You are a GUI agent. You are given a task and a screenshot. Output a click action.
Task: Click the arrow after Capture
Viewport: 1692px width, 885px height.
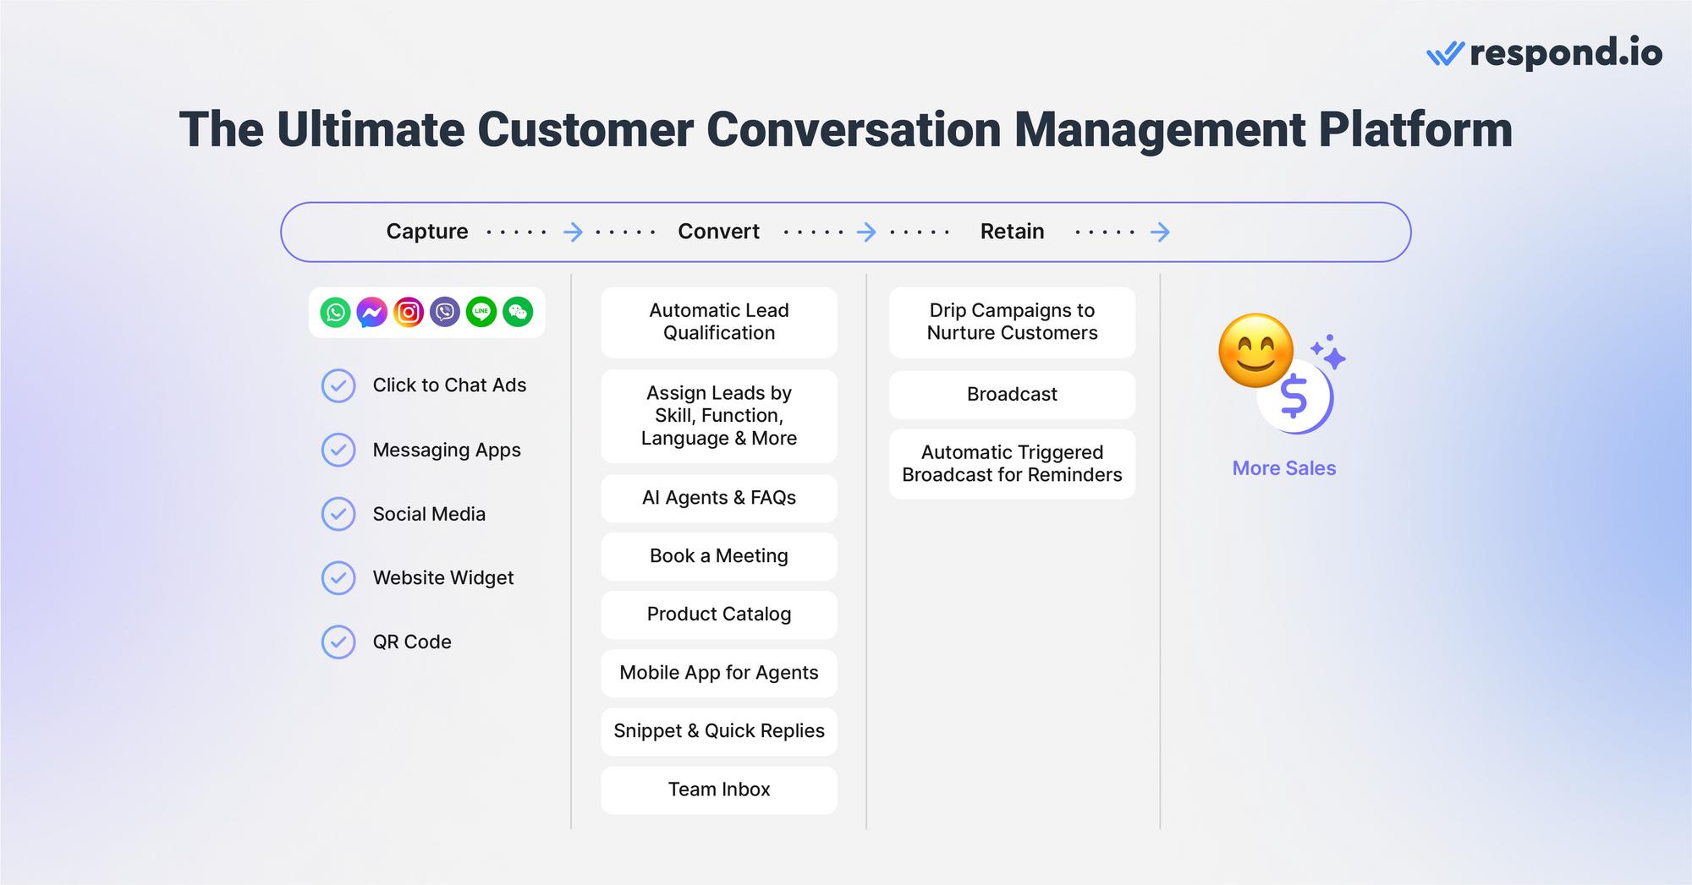(x=574, y=232)
